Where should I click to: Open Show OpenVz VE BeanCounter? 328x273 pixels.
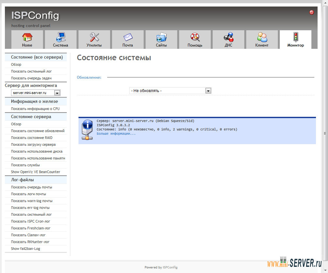click(x=36, y=172)
